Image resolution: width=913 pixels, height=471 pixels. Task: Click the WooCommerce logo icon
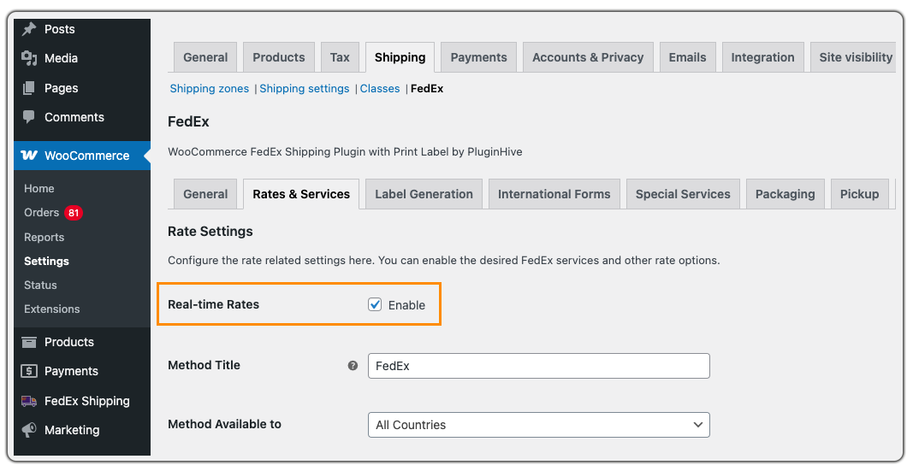click(29, 156)
